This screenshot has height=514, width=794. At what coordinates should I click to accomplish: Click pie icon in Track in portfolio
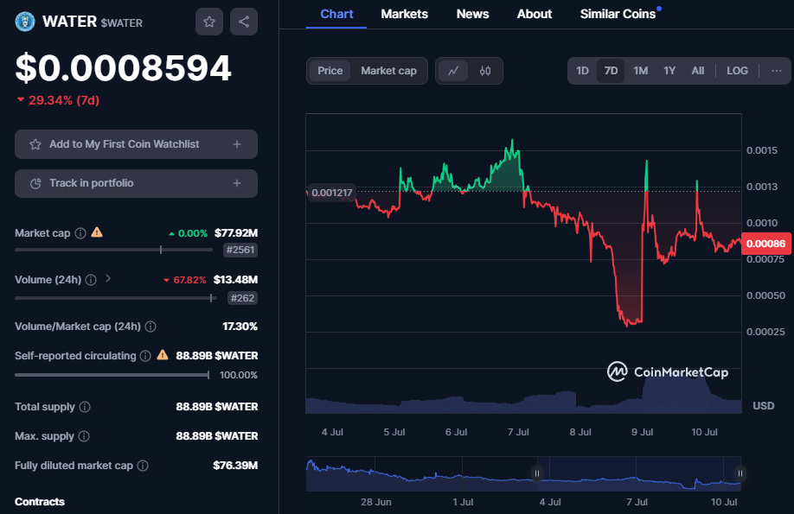pos(35,184)
